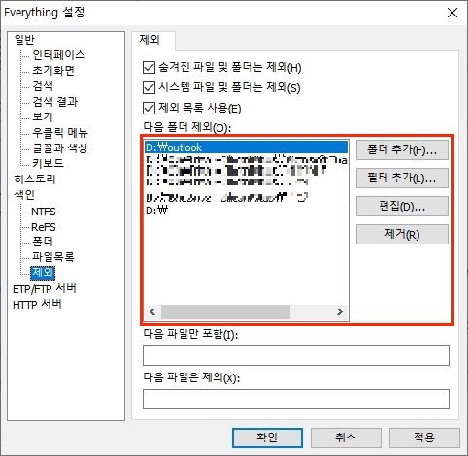Open 글꼴과 색상 settings page

coord(60,148)
